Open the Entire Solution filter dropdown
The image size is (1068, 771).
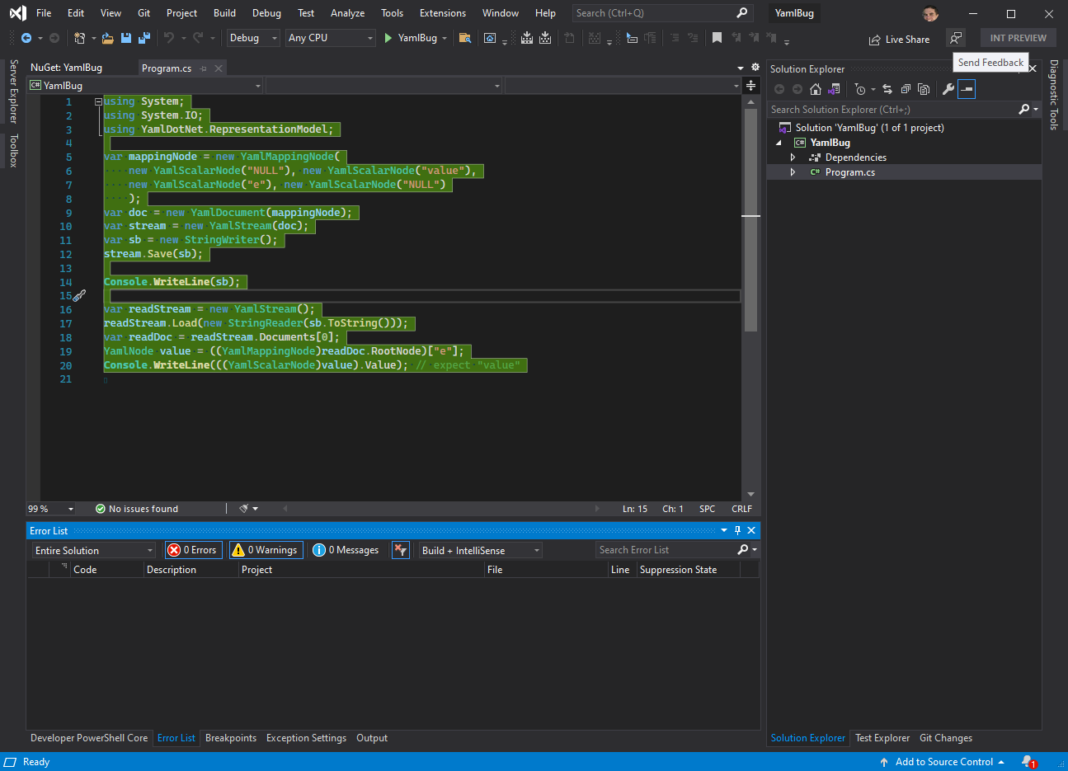coord(93,549)
